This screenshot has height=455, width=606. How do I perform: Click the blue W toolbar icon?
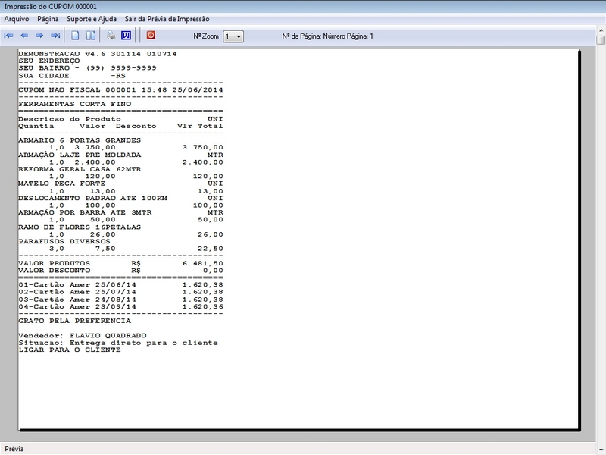pyautogui.click(x=127, y=34)
